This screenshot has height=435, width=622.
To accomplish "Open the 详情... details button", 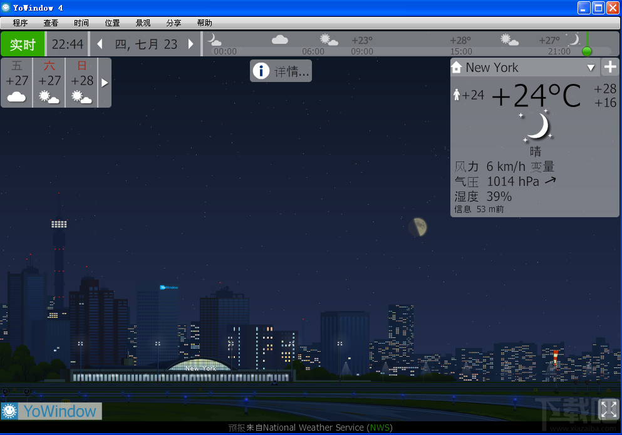I will 281,71.
